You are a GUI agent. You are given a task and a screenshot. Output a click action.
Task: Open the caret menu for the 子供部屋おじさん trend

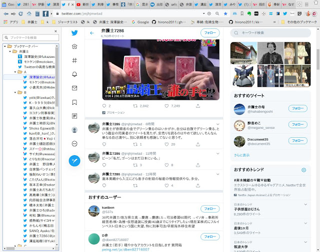[305, 204]
